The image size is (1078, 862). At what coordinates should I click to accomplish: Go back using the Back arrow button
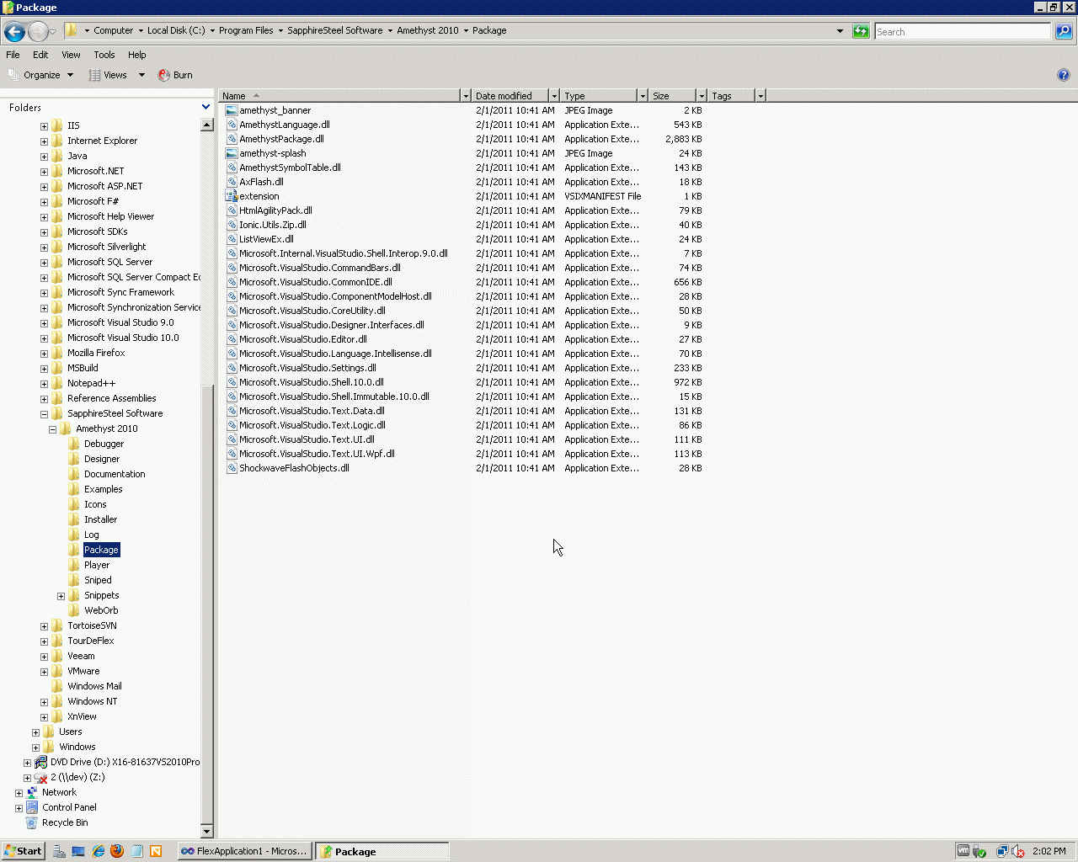(x=14, y=31)
